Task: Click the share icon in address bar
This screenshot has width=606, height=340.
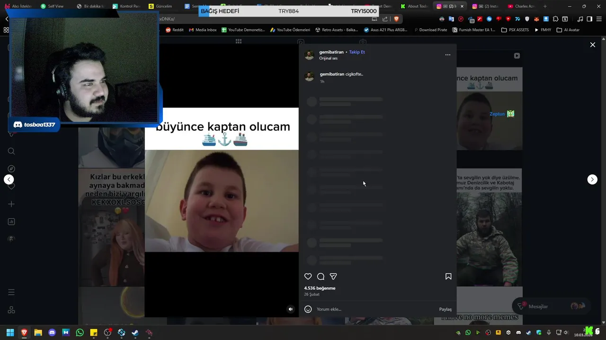Action: click(x=385, y=19)
